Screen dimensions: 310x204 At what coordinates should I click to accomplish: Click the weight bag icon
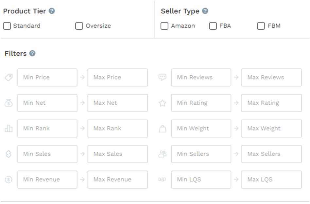click(163, 128)
